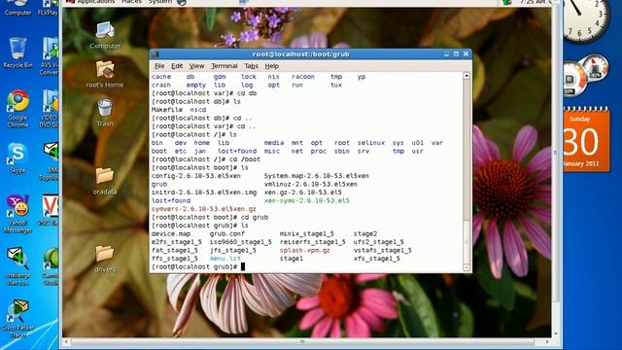Click terminal scrollbar up arrow
The width and height of the screenshot is (622, 350).
click(x=466, y=76)
